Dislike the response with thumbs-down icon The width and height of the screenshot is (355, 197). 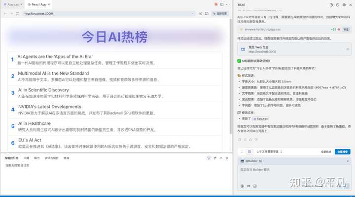point(256,140)
